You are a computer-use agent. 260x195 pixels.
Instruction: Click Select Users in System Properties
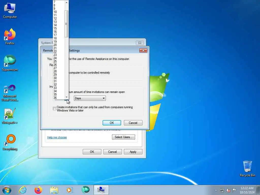click(x=123, y=137)
